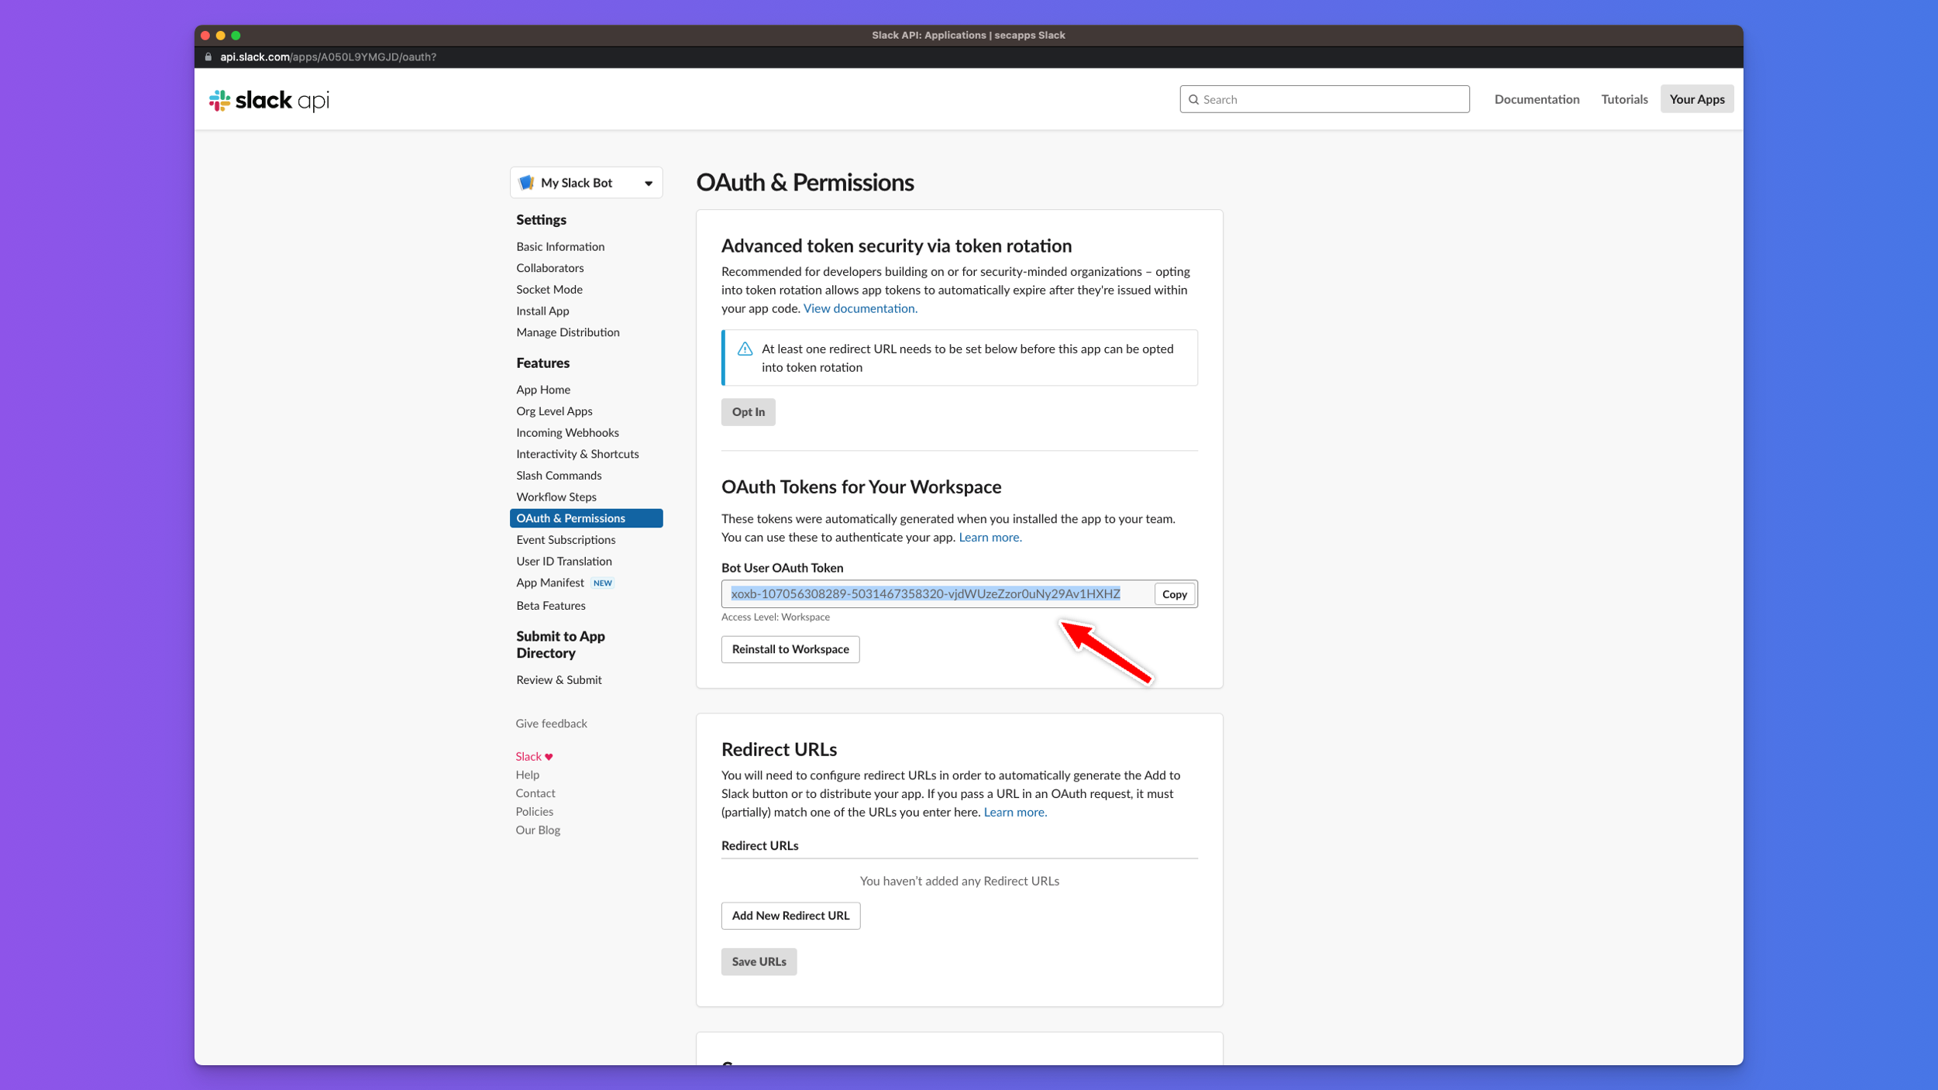
Task: Open the Your Apps tab
Action: coord(1696,99)
